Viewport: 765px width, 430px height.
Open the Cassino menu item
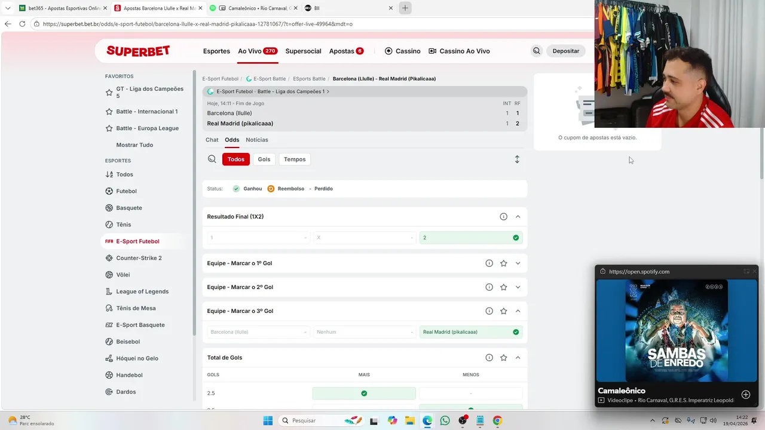tap(403, 51)
